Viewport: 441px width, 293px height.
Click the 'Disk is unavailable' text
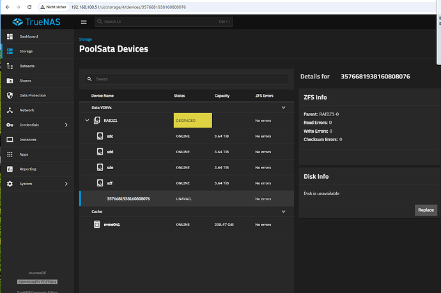point(321,193)
